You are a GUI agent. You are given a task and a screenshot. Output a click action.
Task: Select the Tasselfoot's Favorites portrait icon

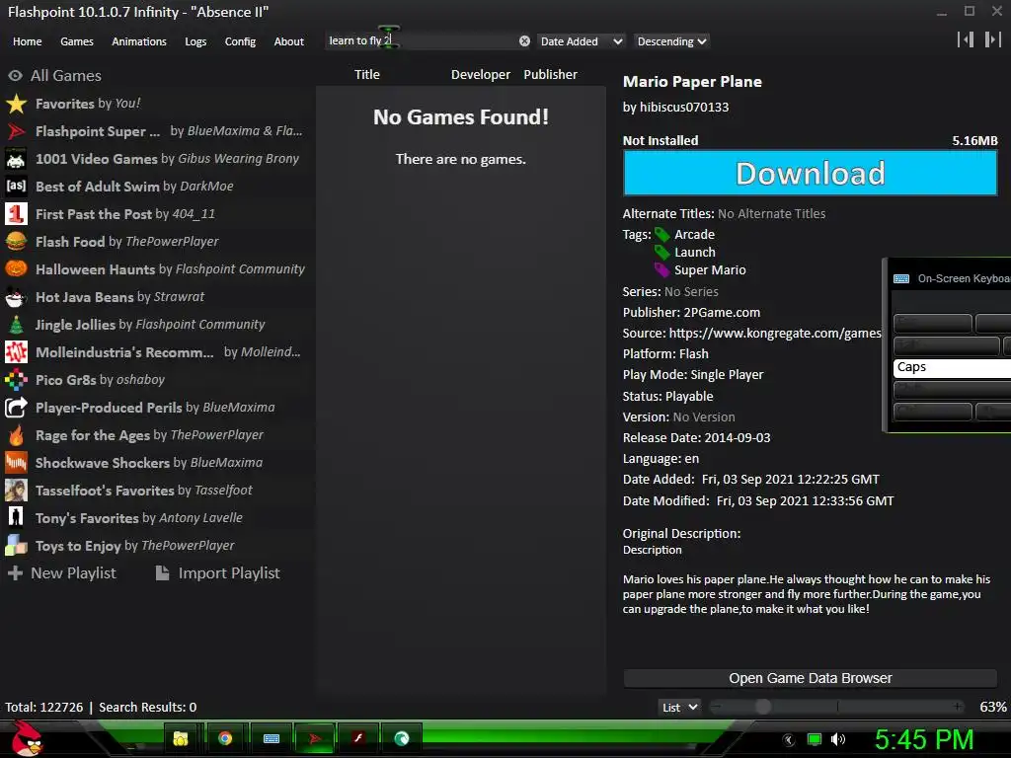click(x=16, y=491)
